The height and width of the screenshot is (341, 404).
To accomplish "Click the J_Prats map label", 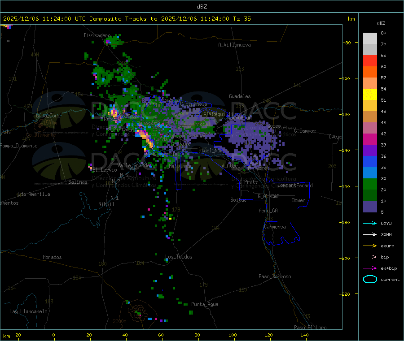I will [x=248, y=182].
